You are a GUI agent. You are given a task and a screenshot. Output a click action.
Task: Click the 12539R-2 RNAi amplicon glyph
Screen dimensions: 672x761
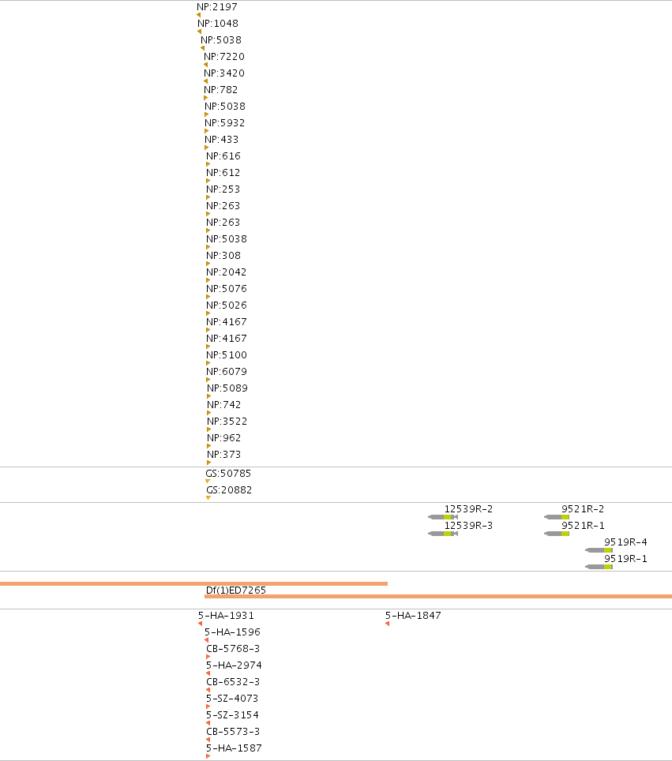[x=443, y=517]
